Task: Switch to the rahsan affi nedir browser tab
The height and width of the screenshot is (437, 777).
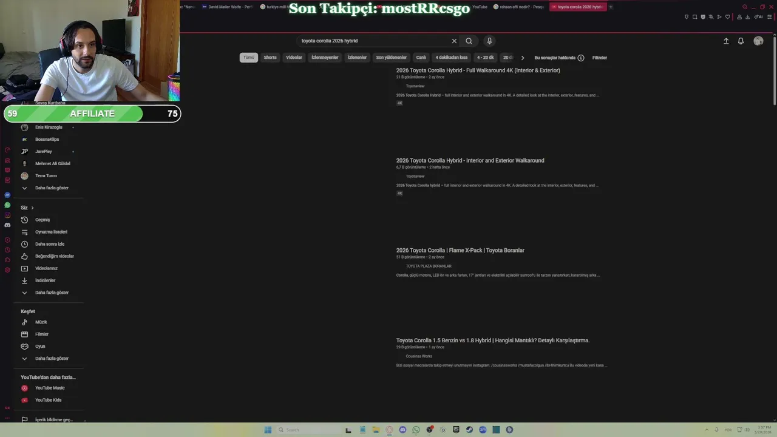Action: [518, 7]
